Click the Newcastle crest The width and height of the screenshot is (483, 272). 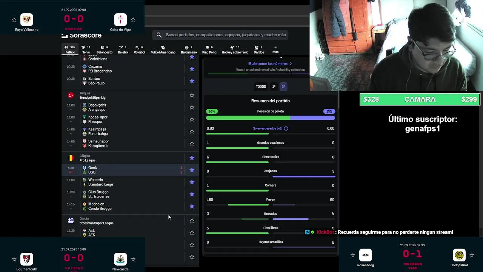(120, 259)
